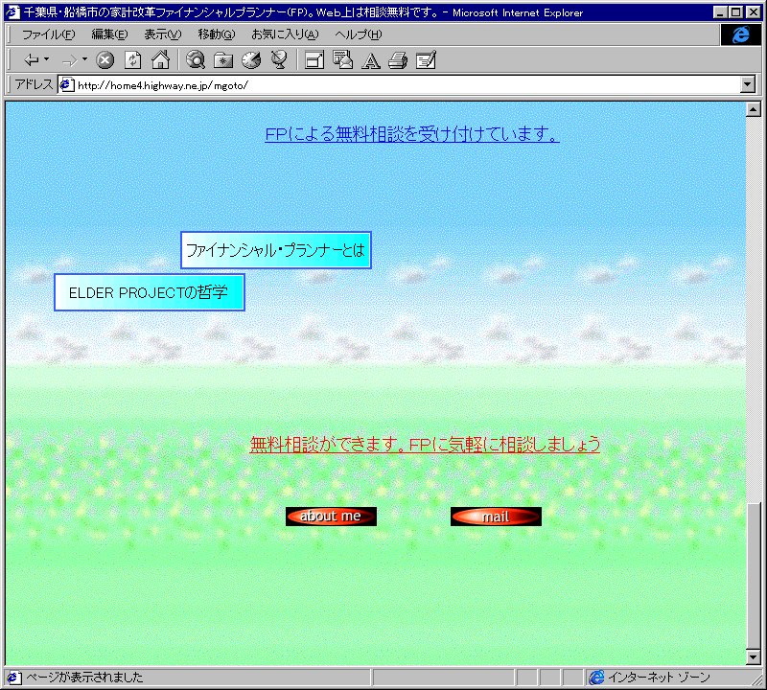Click the vertical scrollbar down arrow
Viewport: 767px width, 690px height.
(754, 657)
